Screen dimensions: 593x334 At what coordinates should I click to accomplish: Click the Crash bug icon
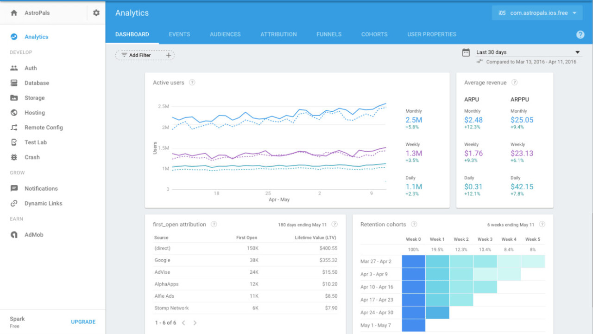(14, 157)
